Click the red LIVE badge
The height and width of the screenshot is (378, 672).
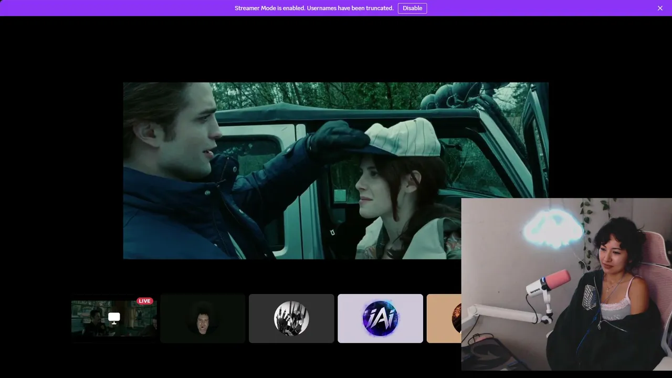[x=144, y=301]
